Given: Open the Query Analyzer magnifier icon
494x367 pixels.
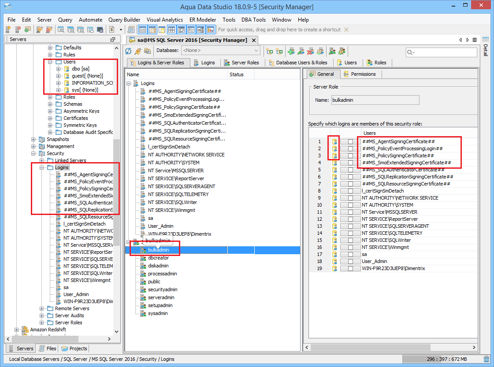Looking at the screenshot, I should 61,30.
